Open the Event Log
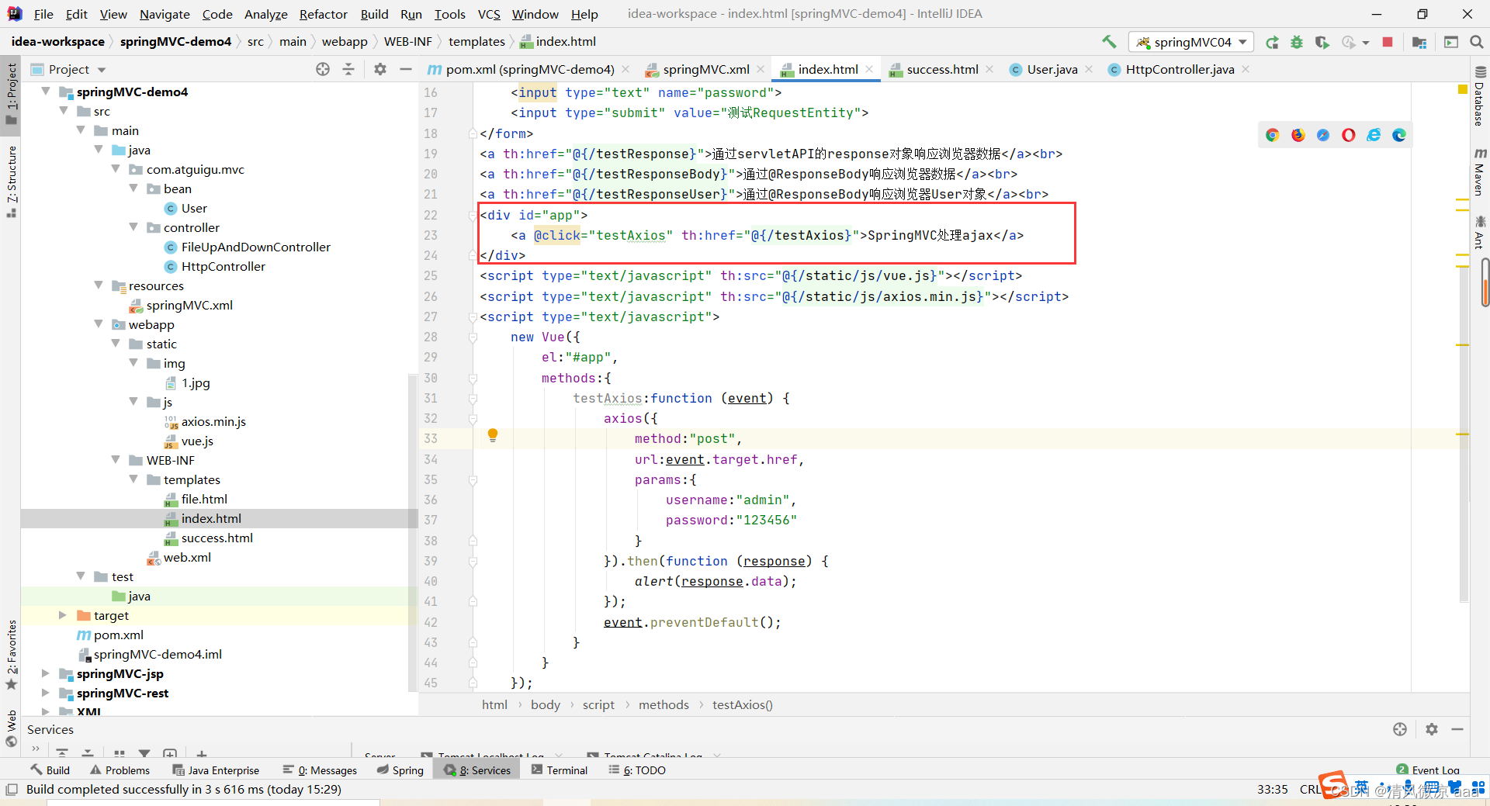The image size is (1490, 806). [x=1428, y=770]
